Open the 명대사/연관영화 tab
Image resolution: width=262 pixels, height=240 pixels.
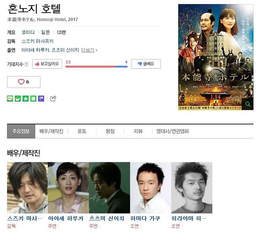173,131
